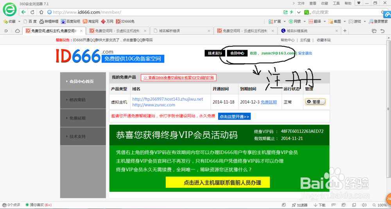391x209 pixels.
Task: Click the green 360 browser logo
Action: pyautogui.click(x=10, y=9)
